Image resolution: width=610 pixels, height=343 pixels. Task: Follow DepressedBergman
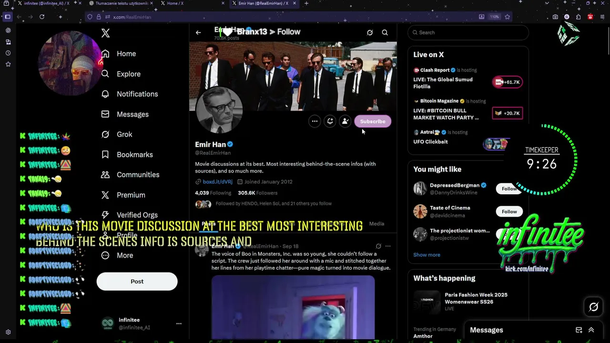[509, 189]
